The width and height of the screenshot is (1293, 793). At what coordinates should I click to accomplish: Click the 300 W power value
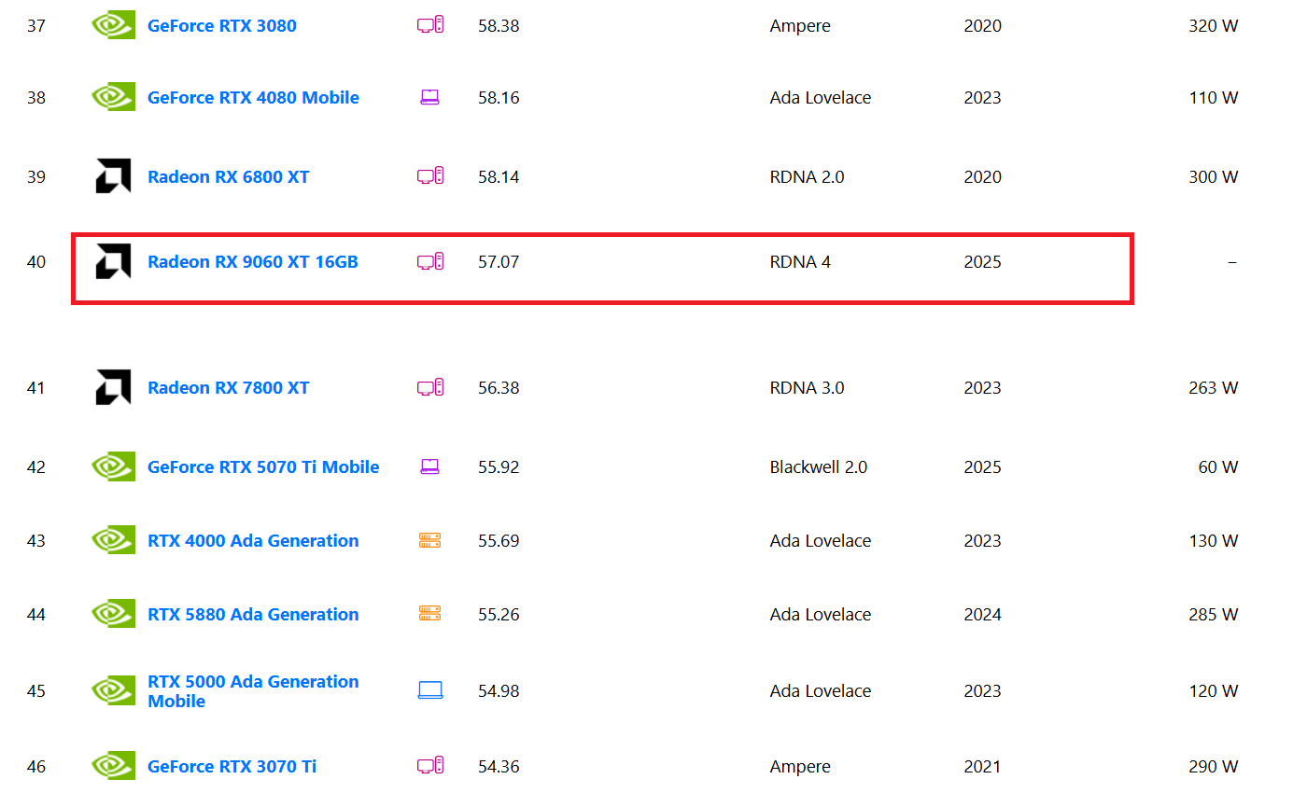1214,177
